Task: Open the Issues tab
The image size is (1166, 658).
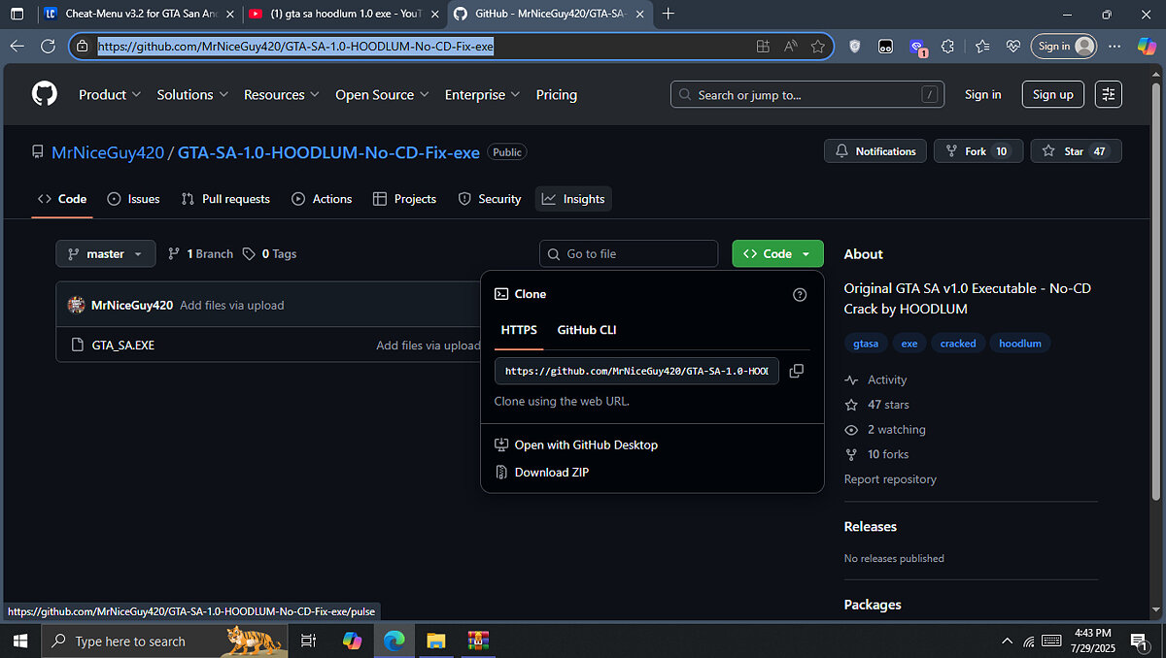Action: (x=134, y=199)
